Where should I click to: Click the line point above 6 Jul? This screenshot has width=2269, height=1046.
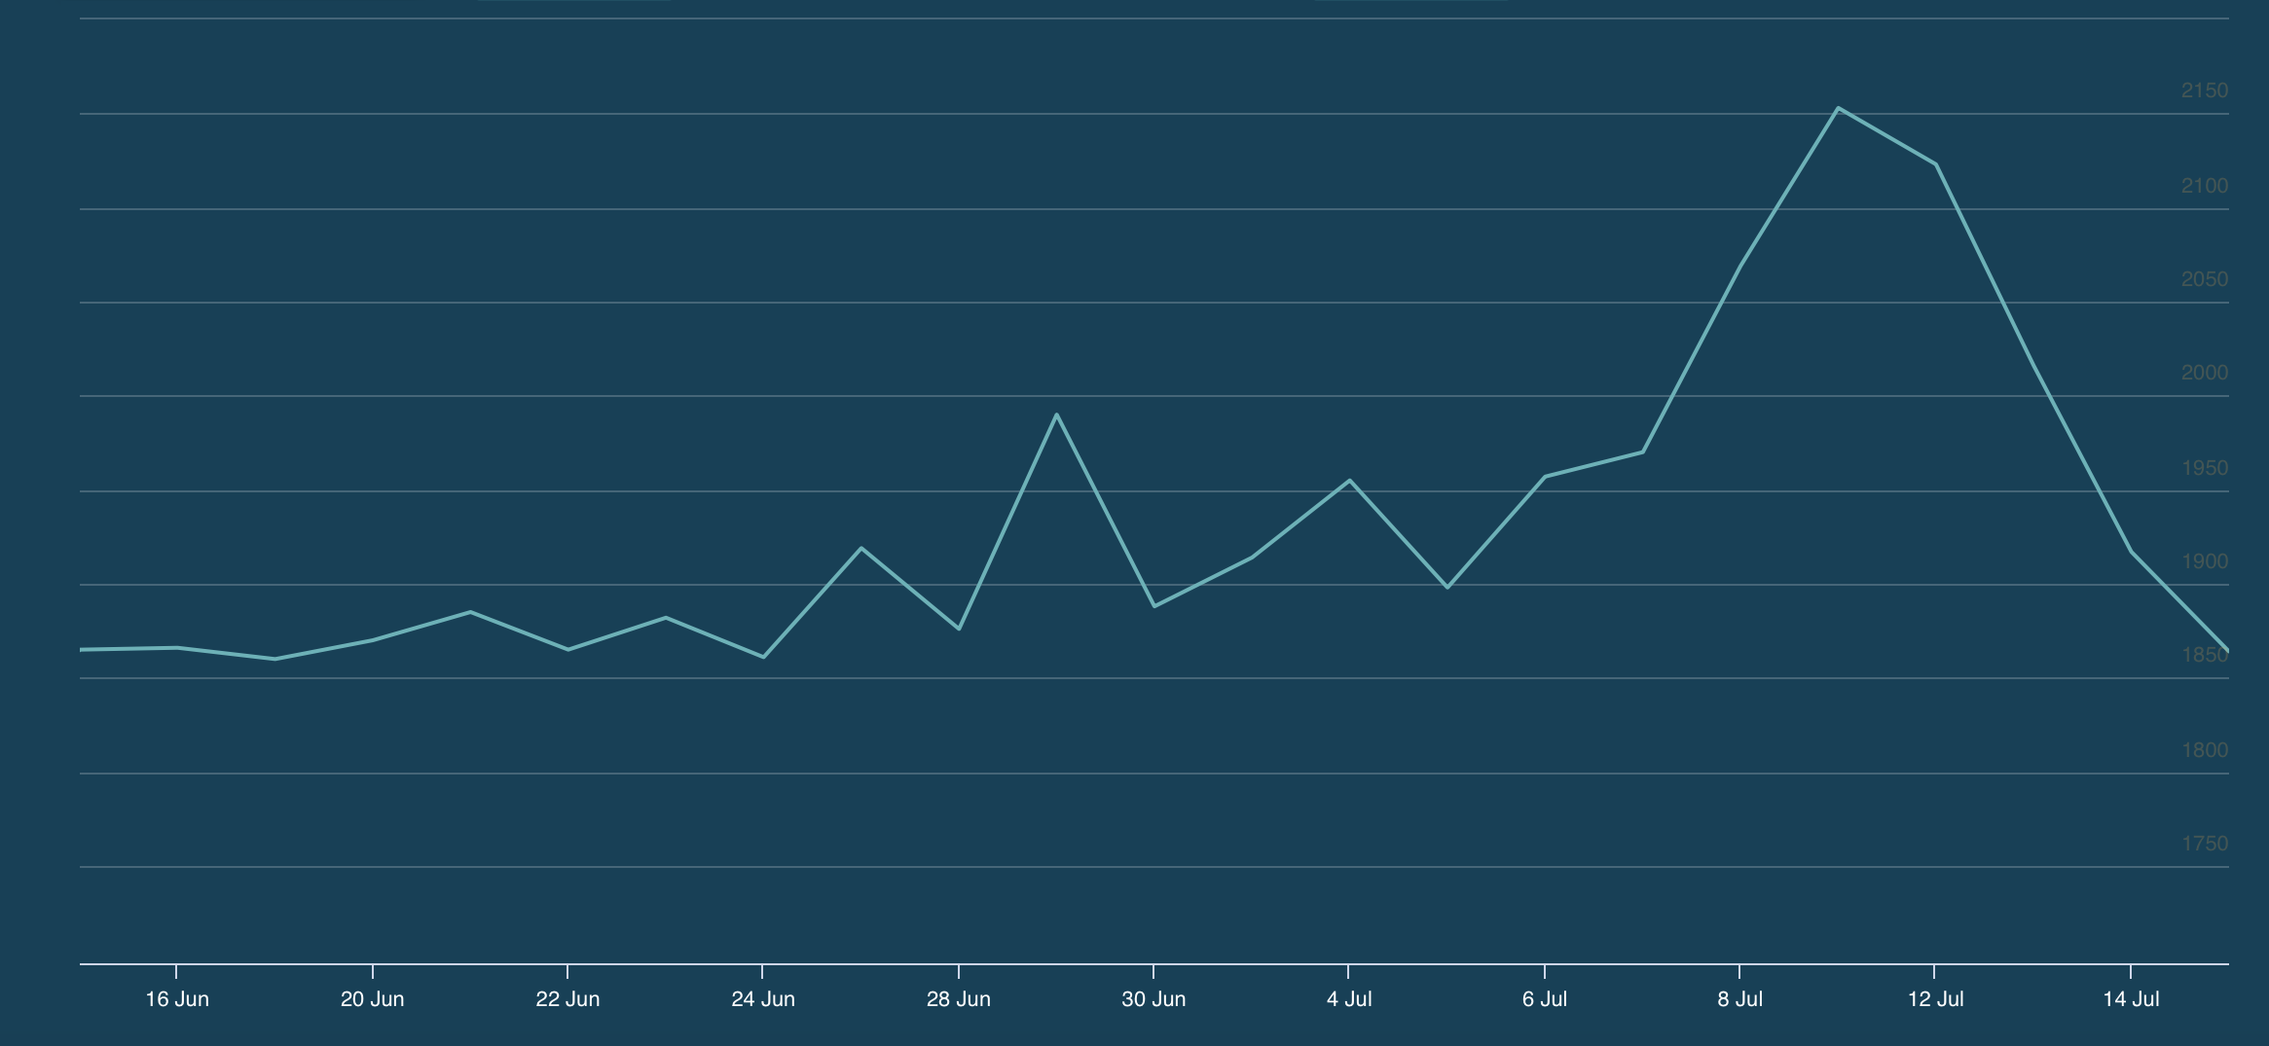pos(1545,477)
